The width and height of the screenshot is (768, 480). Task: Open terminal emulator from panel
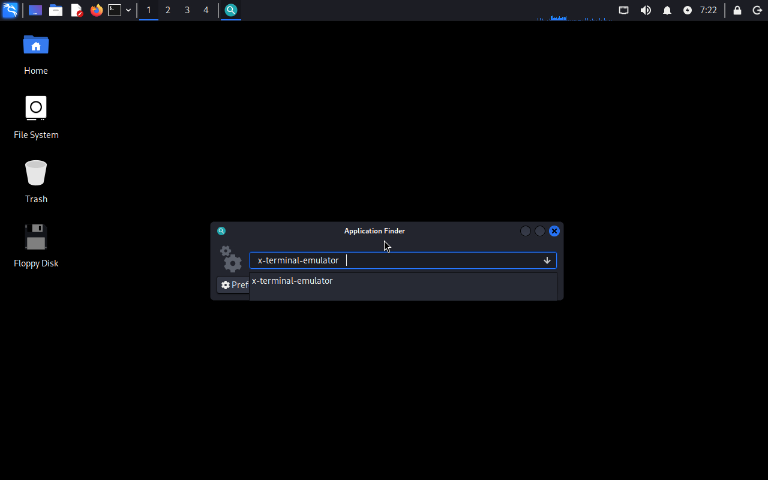pos(115,10)
